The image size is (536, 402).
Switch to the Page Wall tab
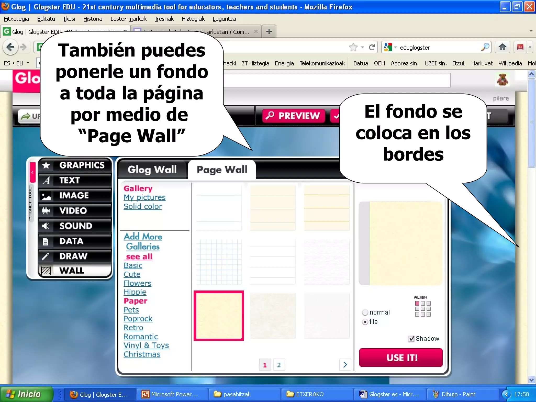tap(222, 170)
